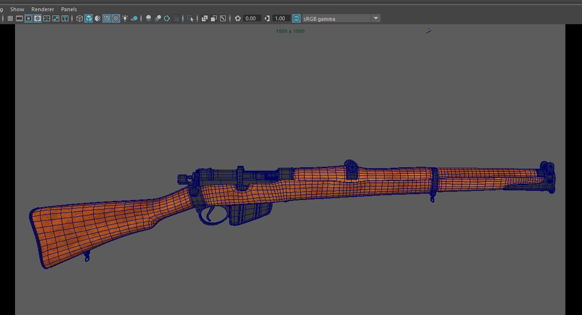Reset gamma with the contrast icon
This screenshot has width=582, height=315.
267,18
